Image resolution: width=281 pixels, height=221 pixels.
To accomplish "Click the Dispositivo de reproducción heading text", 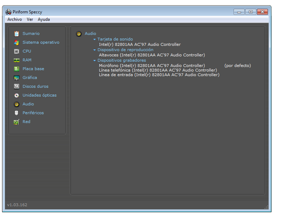I will 125,50.
